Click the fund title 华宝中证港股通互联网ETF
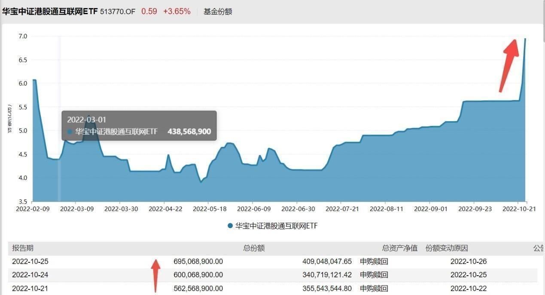Viewport: 545px width, 295px height. point(50,12)
